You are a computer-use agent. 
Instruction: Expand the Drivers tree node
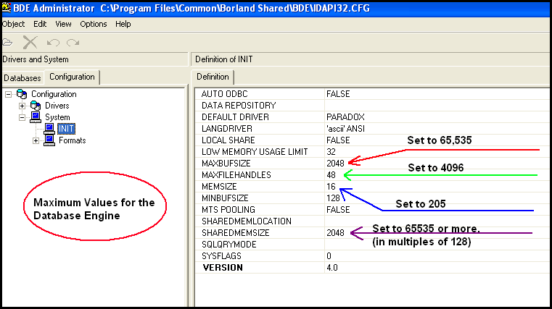point(22,106)
